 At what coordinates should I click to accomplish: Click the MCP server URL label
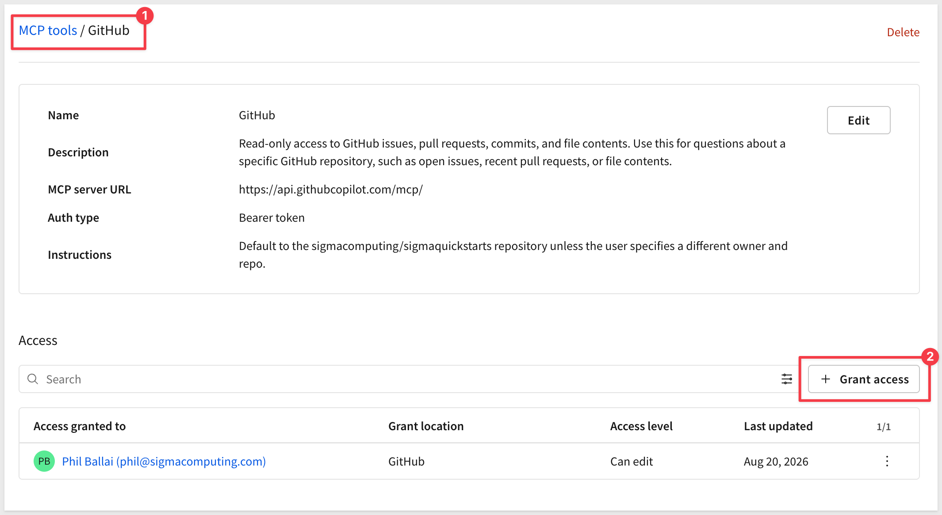click(89, 189)
